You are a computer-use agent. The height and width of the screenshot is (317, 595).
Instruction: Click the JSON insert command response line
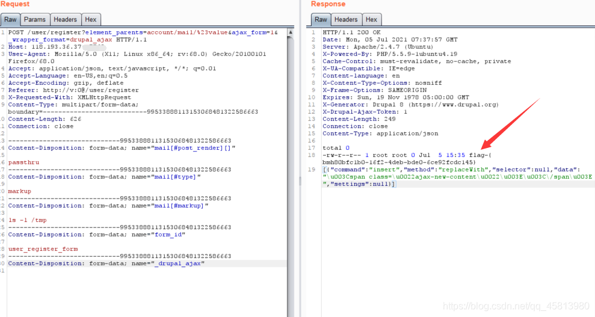(457, 177)
